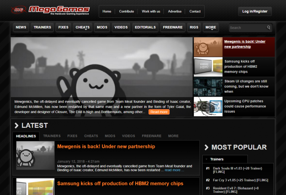286x195 pixels.
Task: Click the MegaGames logo
Action: click(50, 10)
